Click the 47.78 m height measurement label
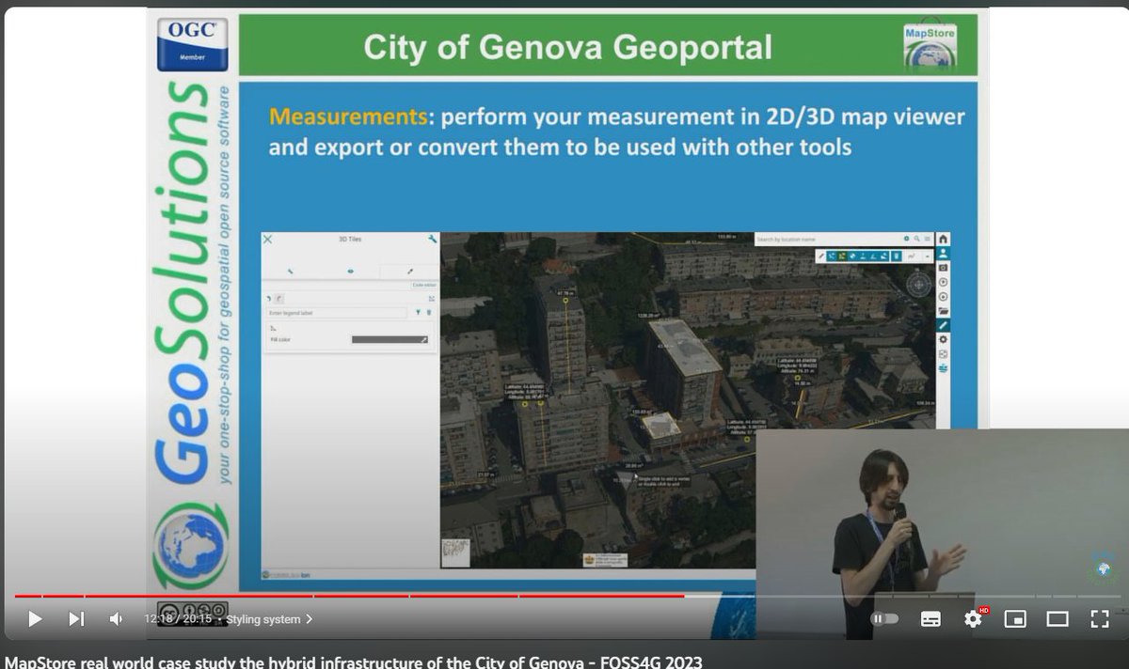 pos(564,293)
